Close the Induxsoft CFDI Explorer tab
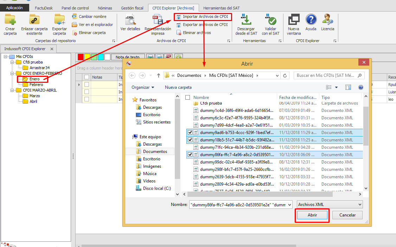The image size is (396, 247). [52, 49]
